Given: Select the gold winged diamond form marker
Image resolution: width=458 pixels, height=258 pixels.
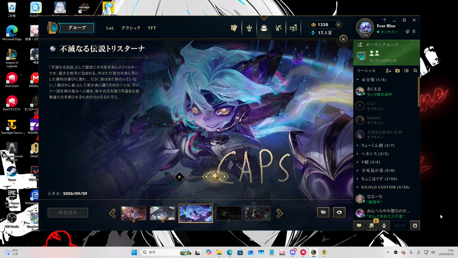Looking at the screenshot, I should pyautogui.click(x=215, y=176).
